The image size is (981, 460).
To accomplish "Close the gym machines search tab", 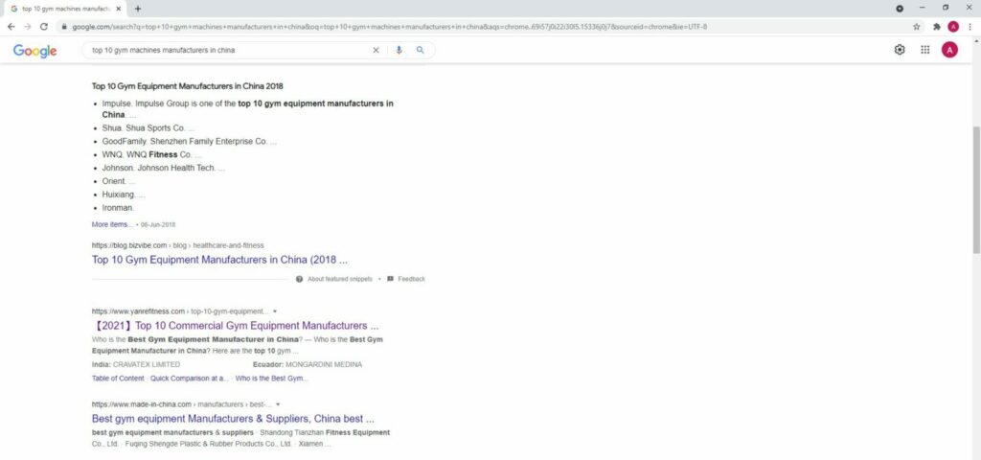I will tap(118, 9).
